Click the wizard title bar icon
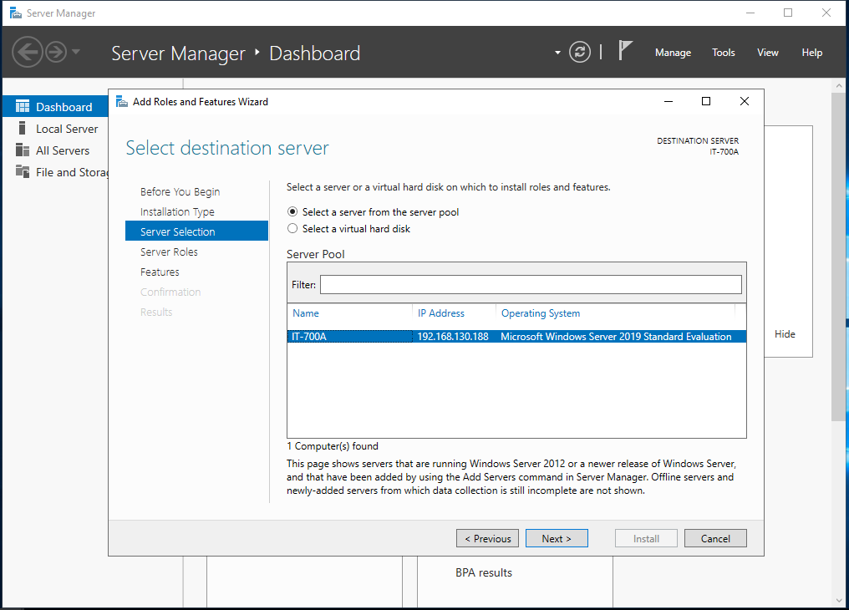The width and height of the screenshot is (849, 610). pyautogui.click(x=122, y=101)
